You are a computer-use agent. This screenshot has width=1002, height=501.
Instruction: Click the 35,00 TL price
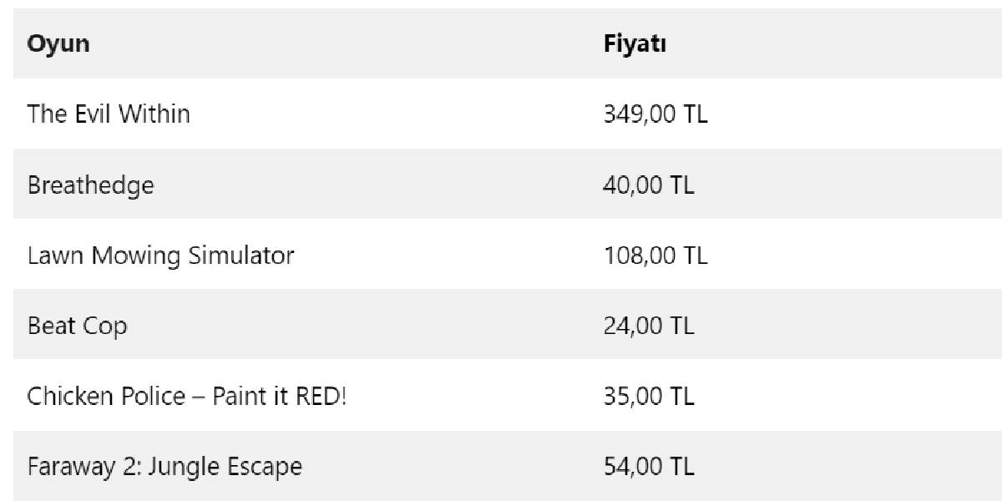pyautogui.click(x=648, y=395)
